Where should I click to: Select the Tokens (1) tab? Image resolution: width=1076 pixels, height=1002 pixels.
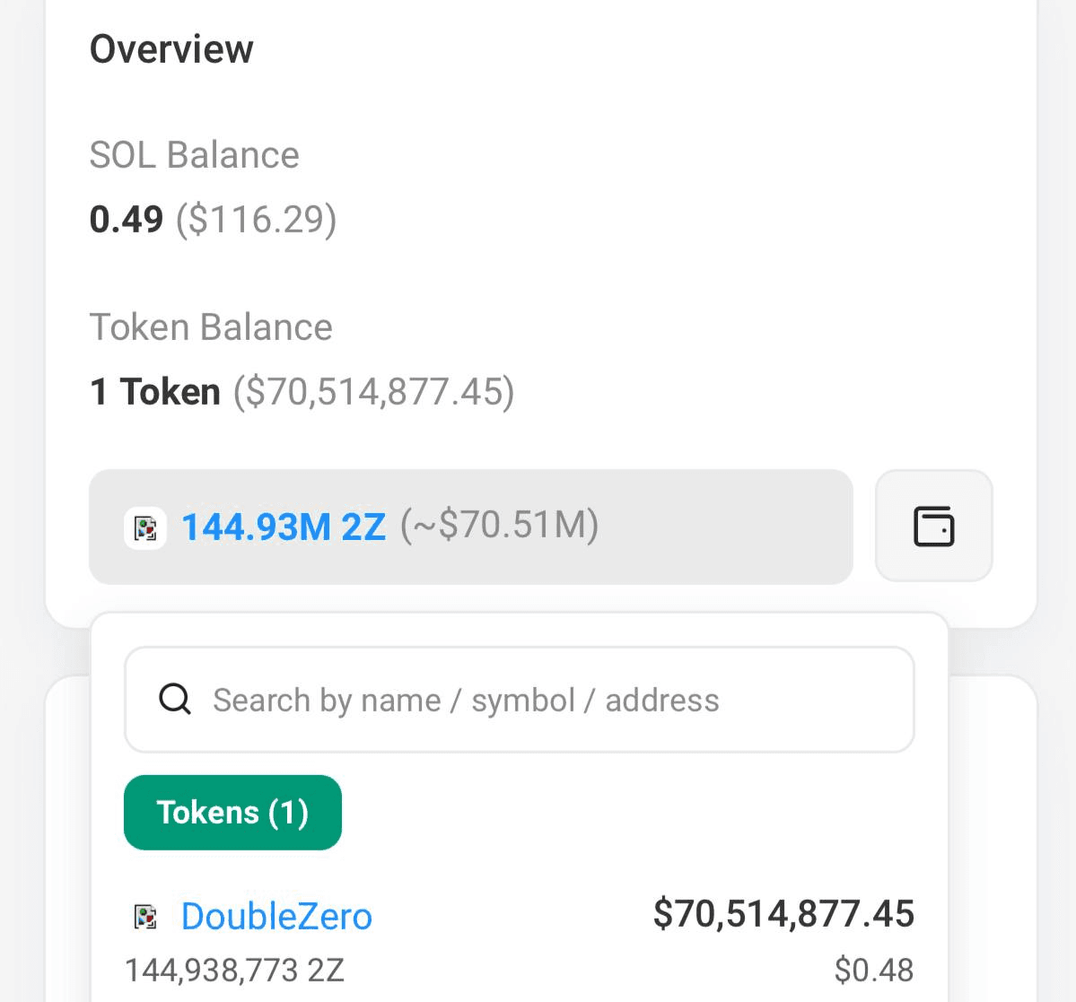232,813
